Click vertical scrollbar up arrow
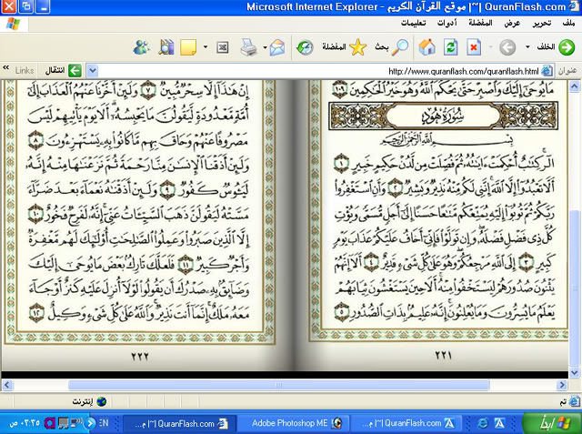Image resolution: width=582 pixels, height=434 pixels. click(575, 86)
